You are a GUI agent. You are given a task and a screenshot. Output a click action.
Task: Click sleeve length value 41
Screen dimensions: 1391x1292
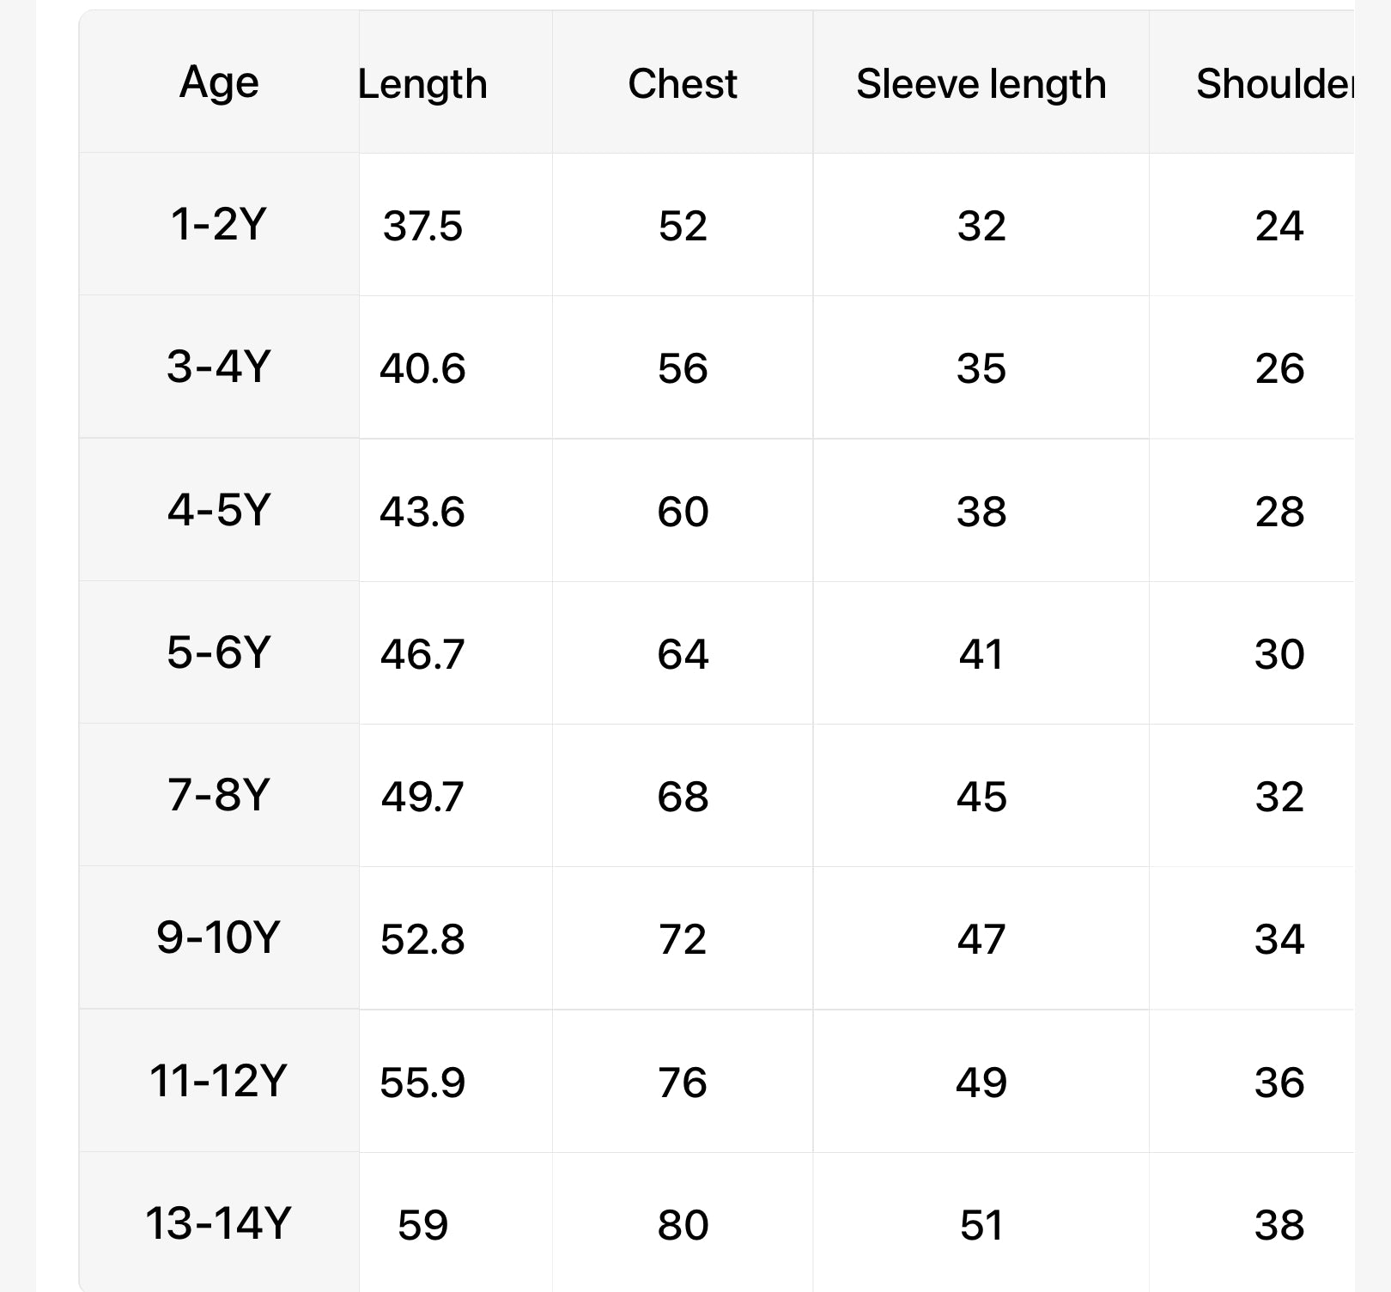981,654
